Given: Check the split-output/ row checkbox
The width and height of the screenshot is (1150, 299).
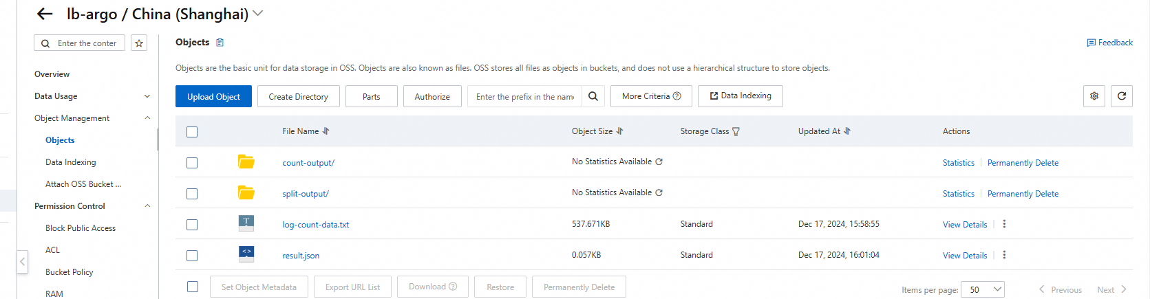Looking at the screenshot, I should pos(192,194).
